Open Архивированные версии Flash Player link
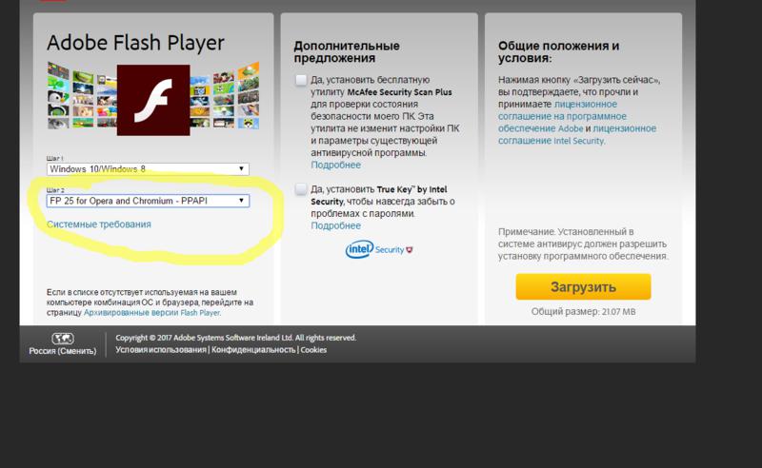This screenshot has height=468, width=762. click(152, 313)
